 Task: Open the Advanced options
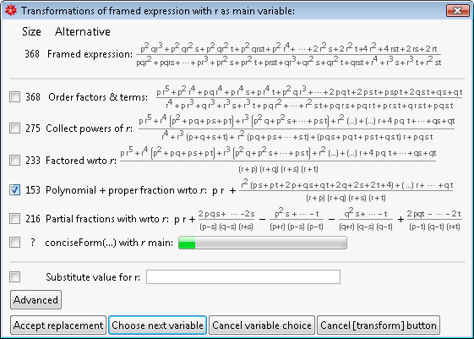35,299
